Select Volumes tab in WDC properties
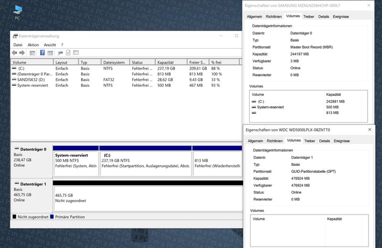Image resolution: width=382 pixels, height=248 pixels. pyautogui.click(x=294, y=140)
